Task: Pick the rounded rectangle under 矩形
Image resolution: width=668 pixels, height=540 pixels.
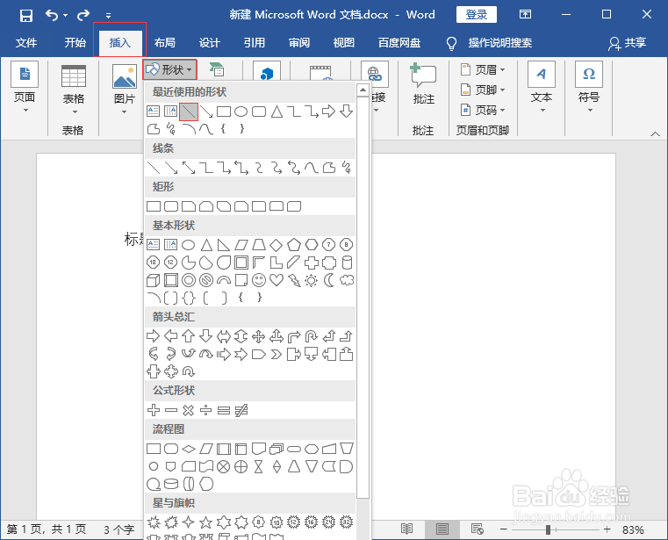Action: click(x=171, y=206)
